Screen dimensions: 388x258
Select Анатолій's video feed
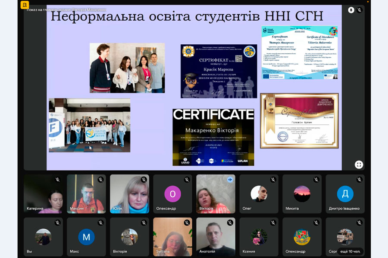tap(216, 237)
